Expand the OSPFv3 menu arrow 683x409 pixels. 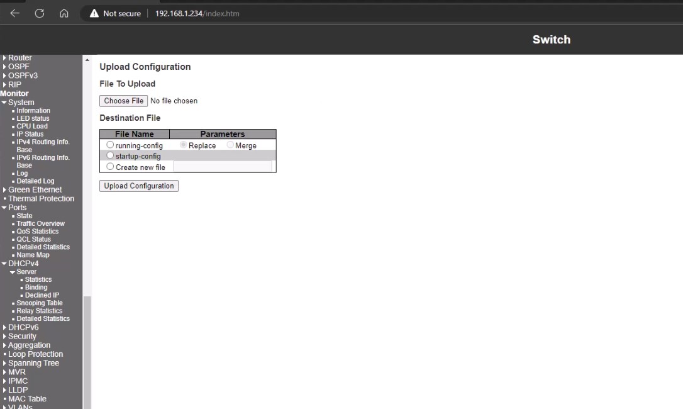(x=4, y=76)
